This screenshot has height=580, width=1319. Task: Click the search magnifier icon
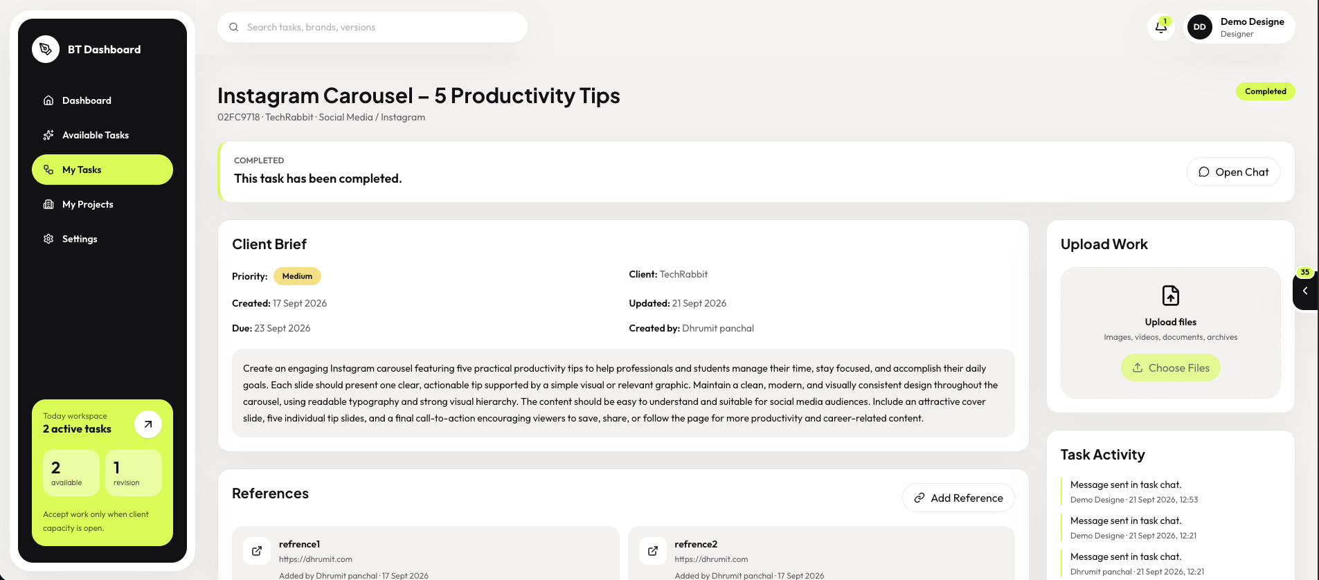click(233, 27)
